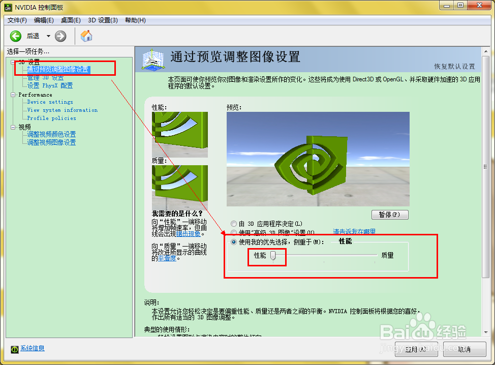Click the NVIDIA title bar app icon
Viewport: 495px width, 365px height.
coord(8,7)
